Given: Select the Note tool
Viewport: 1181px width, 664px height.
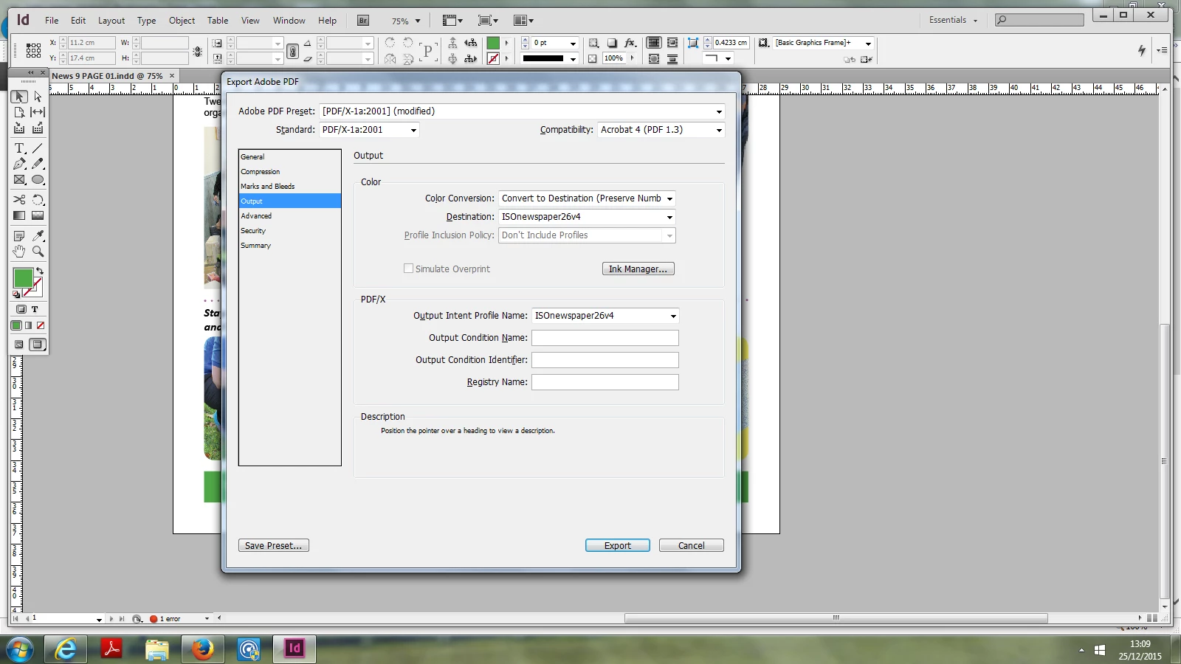Looking at the screenshot, I should click(20, 236).
